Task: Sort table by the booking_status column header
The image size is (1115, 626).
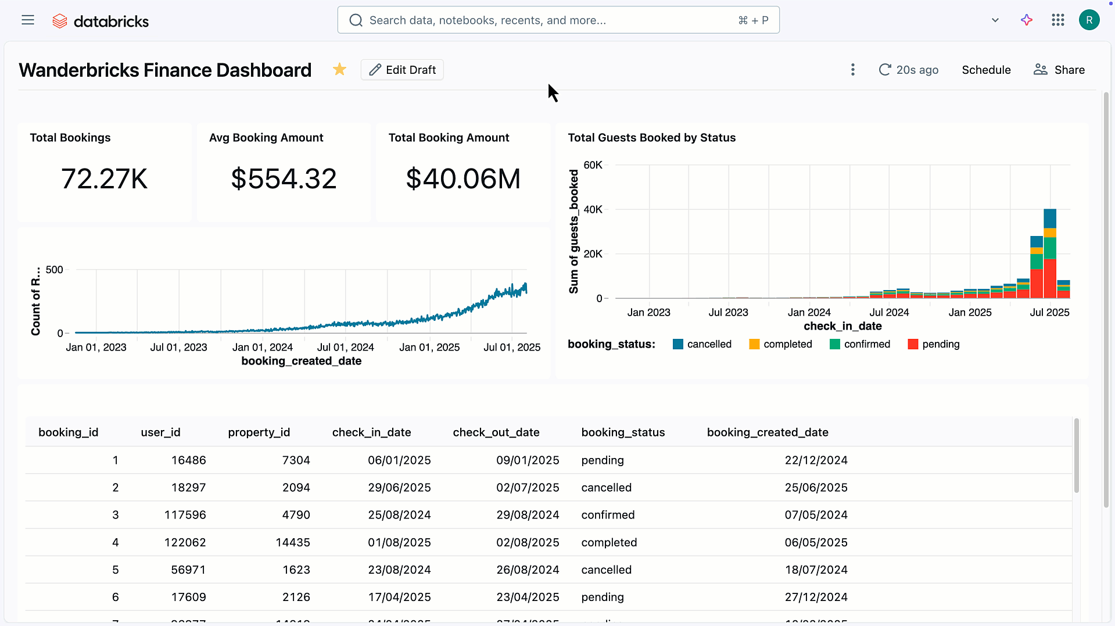Action: pyautogui.click(x=623, y=432)
